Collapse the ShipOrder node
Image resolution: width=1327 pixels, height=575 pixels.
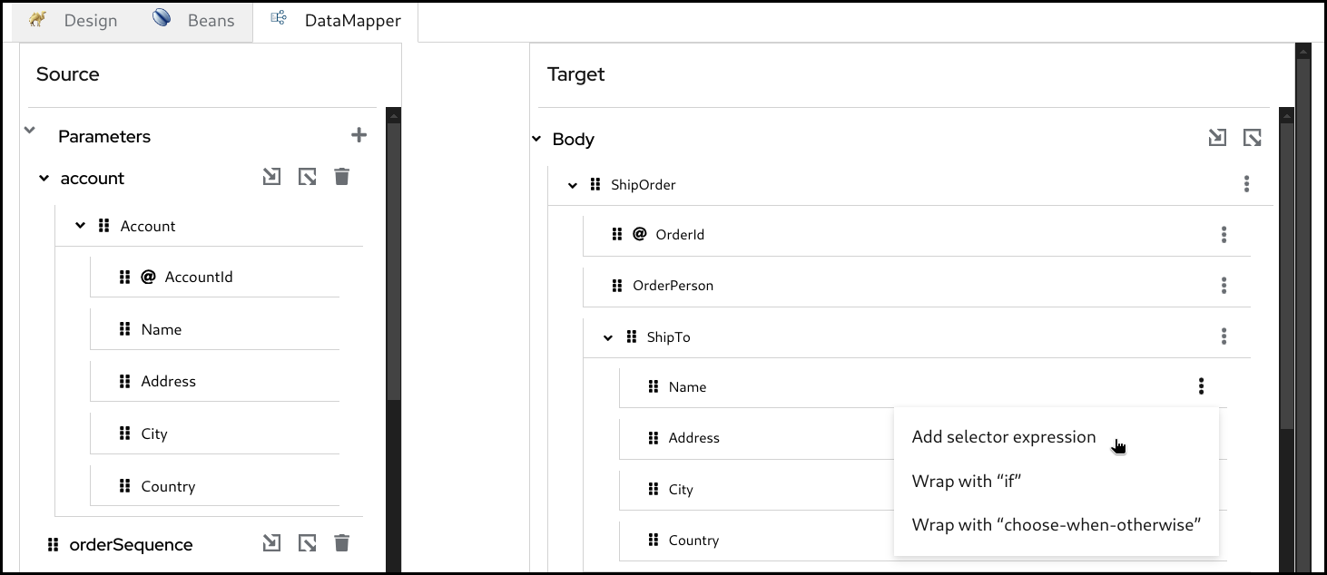pos(572,185)
